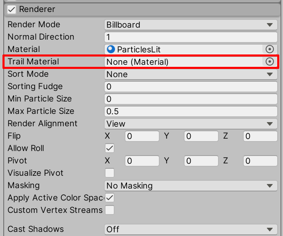Click the Sorting Fudge input field
The height and width of the screenshot is (236, 283).
(190, 87)
